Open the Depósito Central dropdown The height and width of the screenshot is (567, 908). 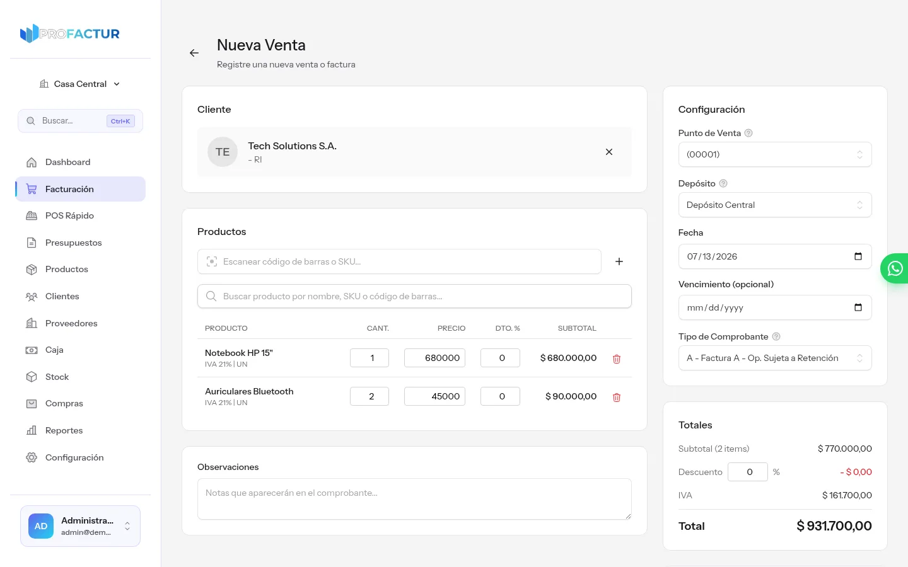pos(775,205)
